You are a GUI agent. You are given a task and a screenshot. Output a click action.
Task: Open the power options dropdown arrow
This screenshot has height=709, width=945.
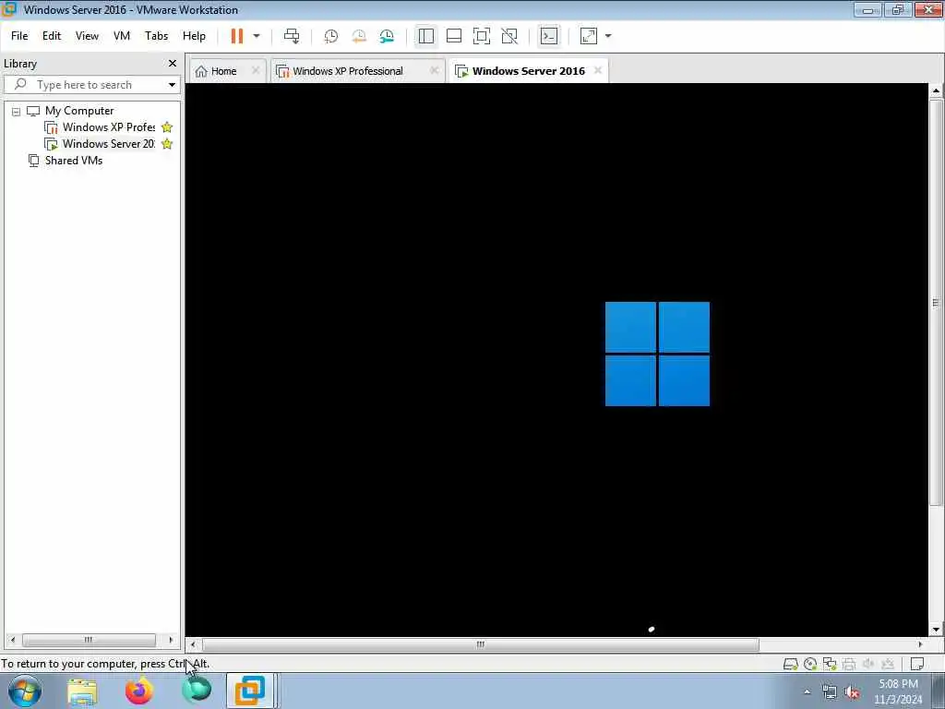[x=257, y=36]
